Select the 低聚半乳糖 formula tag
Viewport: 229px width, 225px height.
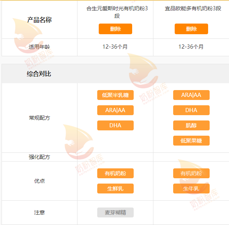[115, 95]
